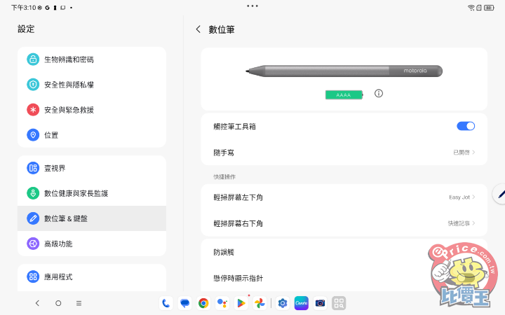Tap the 數位筆 & 鍵盤 pen icon

[x=33, y=218]
